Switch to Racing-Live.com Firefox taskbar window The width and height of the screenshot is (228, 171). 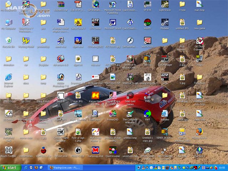click(x=65, y=168)
